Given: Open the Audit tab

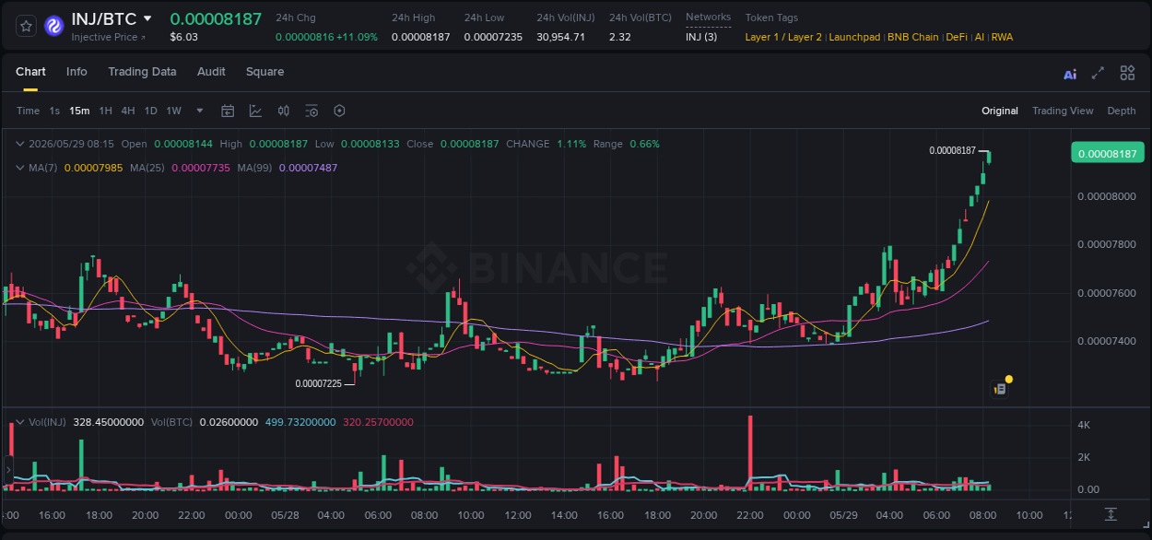Looking at the screenshot, I should (211, 72).
